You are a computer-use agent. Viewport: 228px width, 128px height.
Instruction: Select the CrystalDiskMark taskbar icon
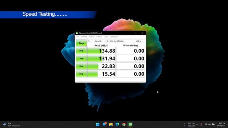click(x=130, y=124)
